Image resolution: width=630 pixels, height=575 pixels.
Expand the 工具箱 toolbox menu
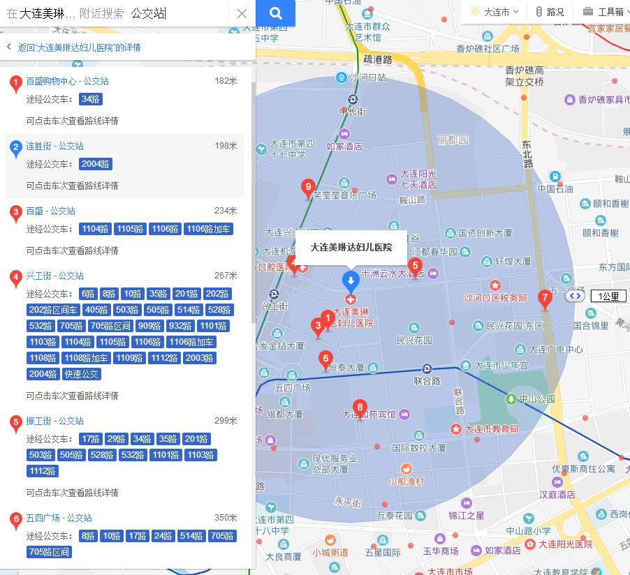coord(603,12)
